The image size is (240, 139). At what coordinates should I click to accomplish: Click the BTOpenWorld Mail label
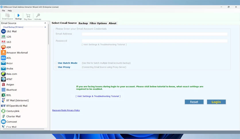coord(17,106)
